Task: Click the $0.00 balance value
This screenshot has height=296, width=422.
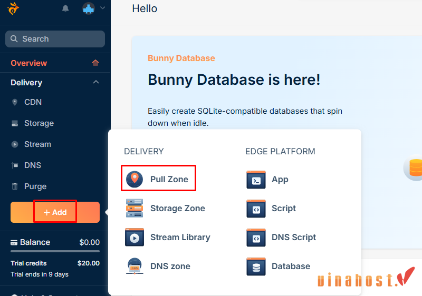Action: [x=89, y=242]
